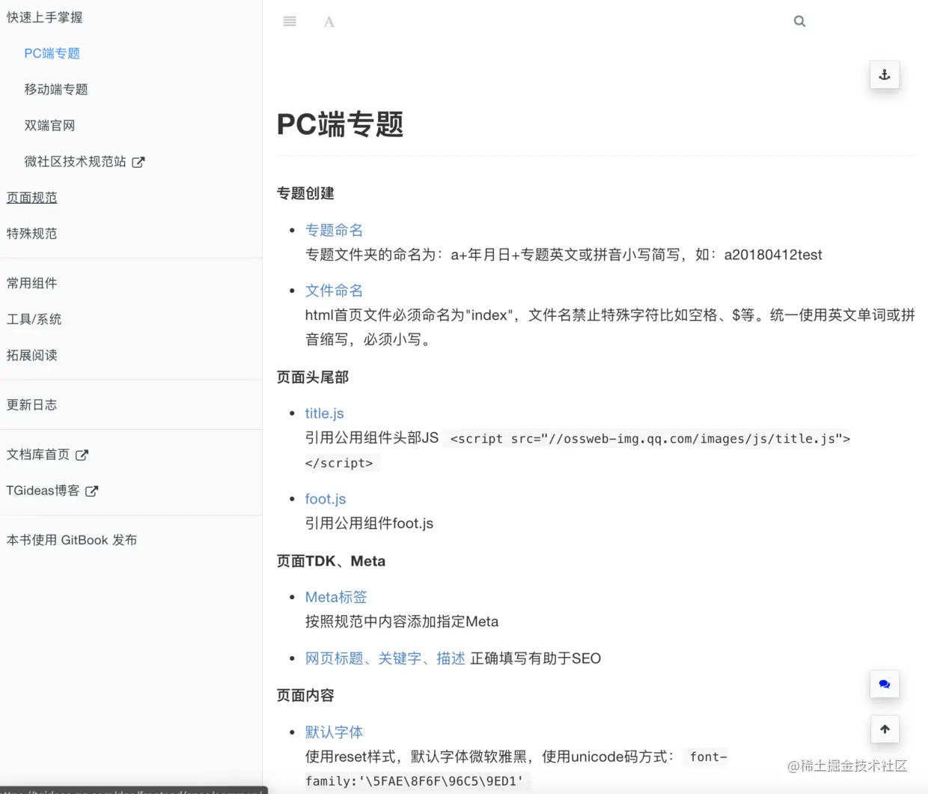
Task: Open the 专题命名 link
Action: tap(334, 230)
